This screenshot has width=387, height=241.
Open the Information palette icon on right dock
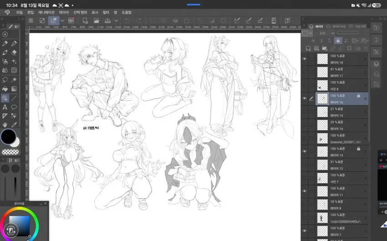376,40
